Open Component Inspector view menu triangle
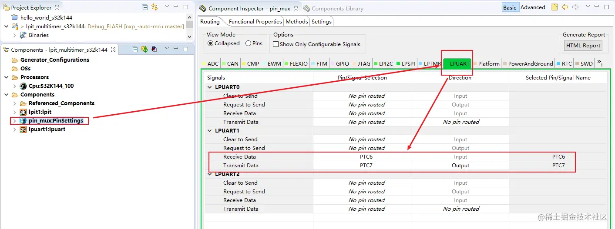The width and height of the screenshot is (615, 229). pos(588,7)
